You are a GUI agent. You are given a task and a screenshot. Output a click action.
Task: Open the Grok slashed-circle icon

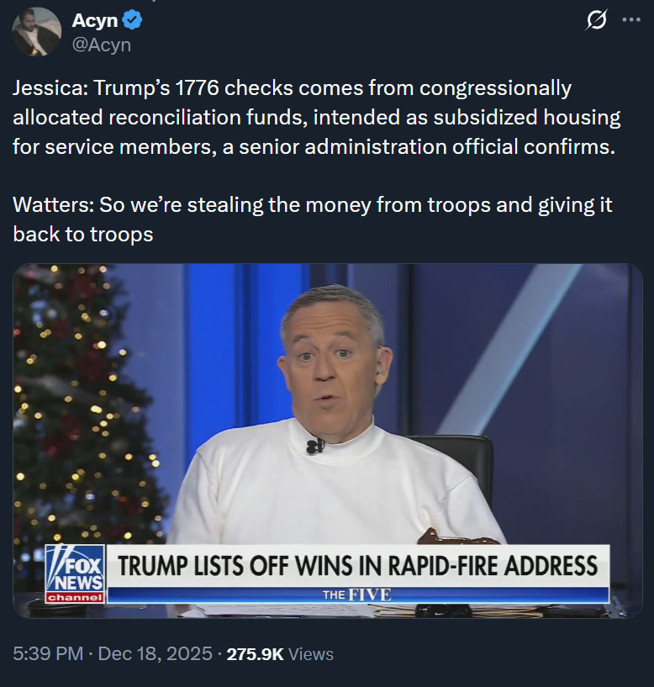596,20
